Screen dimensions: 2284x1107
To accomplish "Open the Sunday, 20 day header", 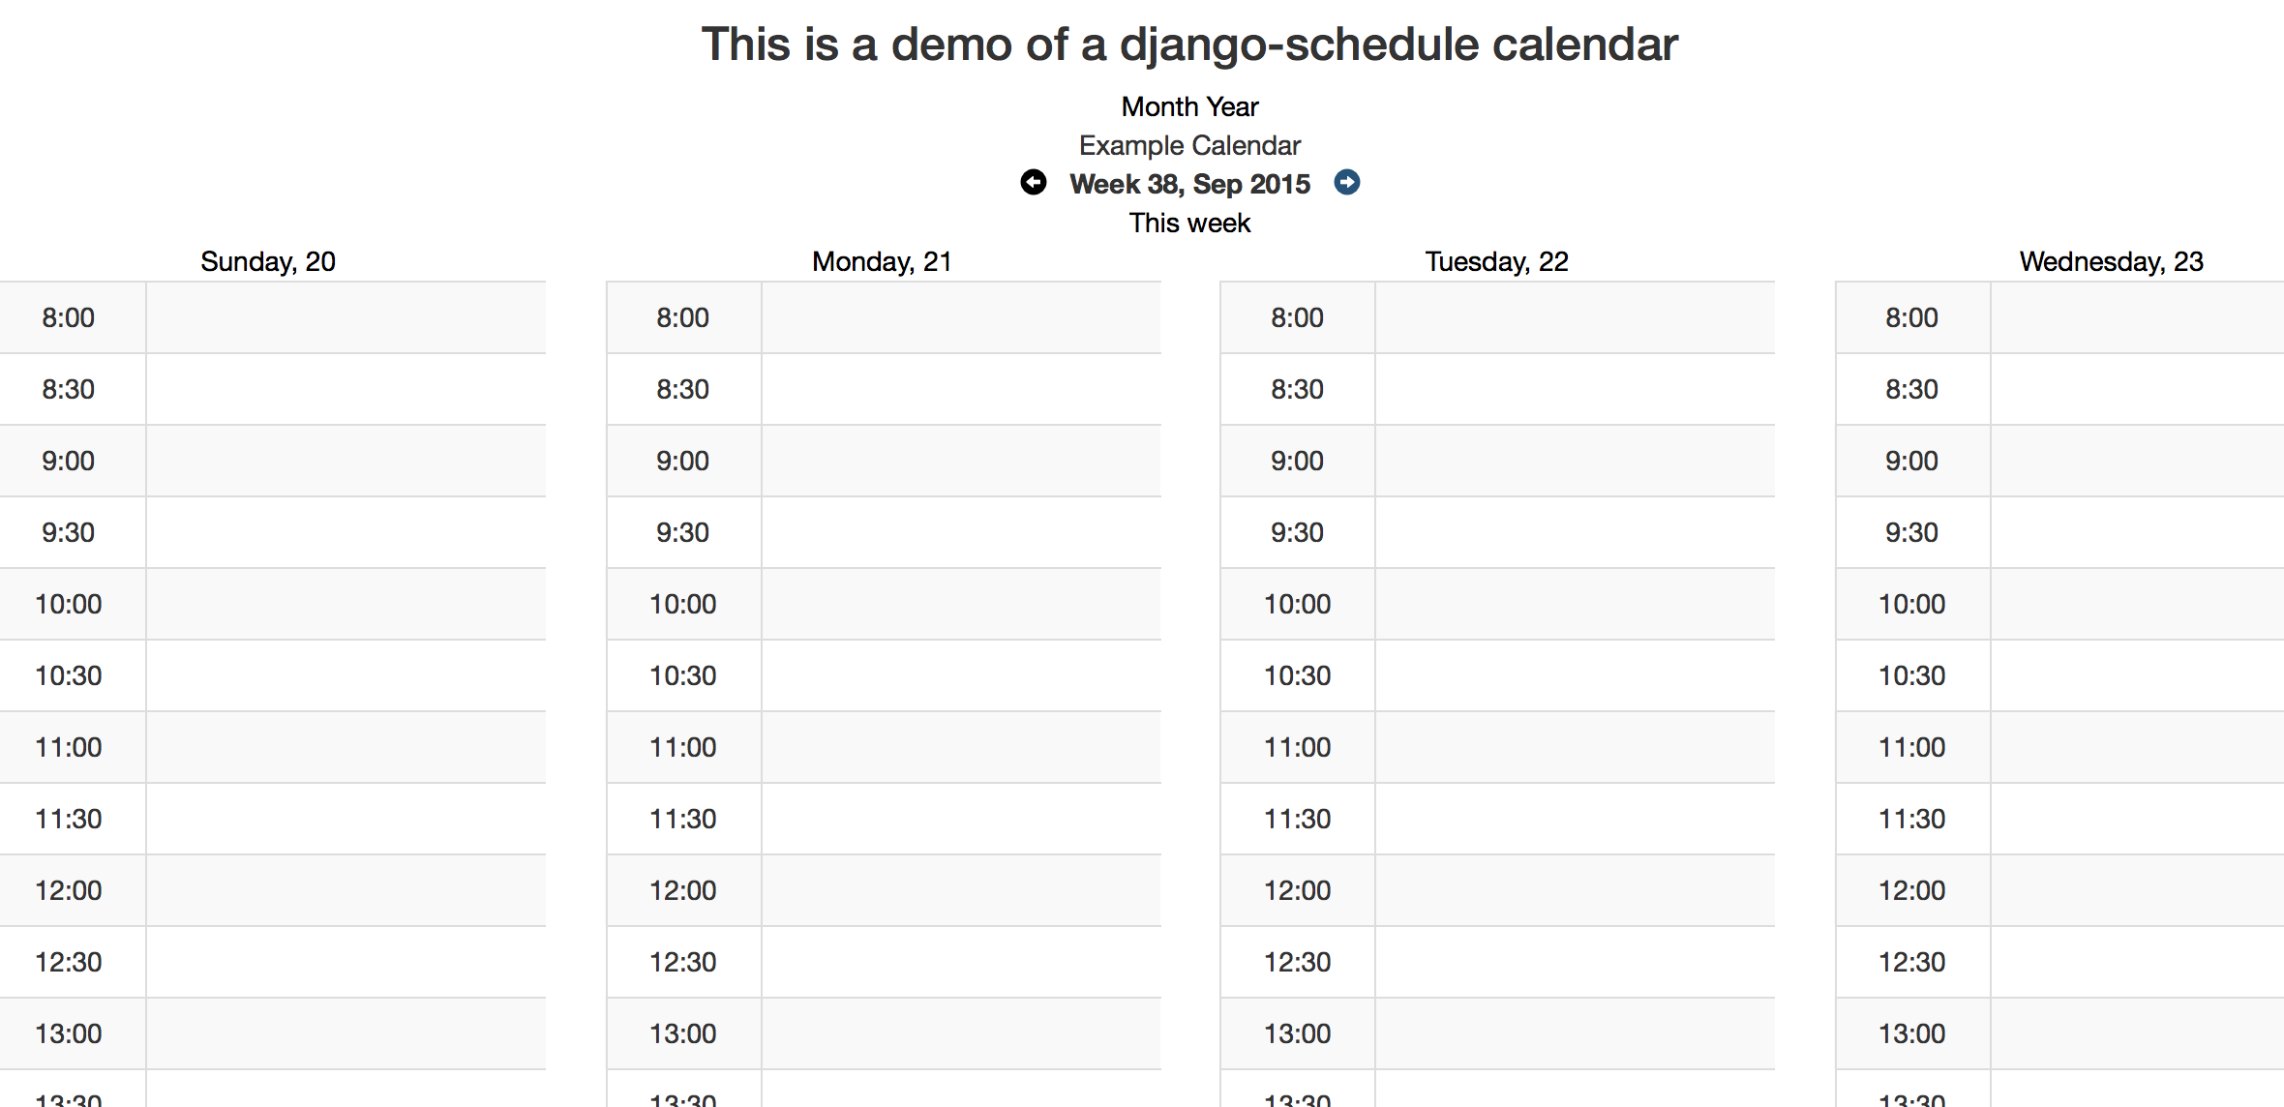I will pyautogui.click(x=268, y=261).
